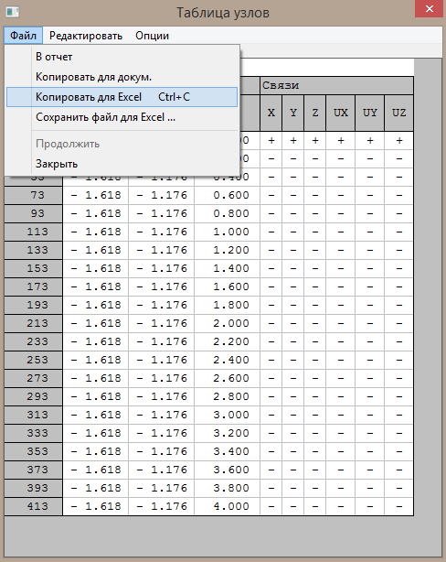Click the UZ constraint column header
446x562 pixels.
(x=398, y=113)
